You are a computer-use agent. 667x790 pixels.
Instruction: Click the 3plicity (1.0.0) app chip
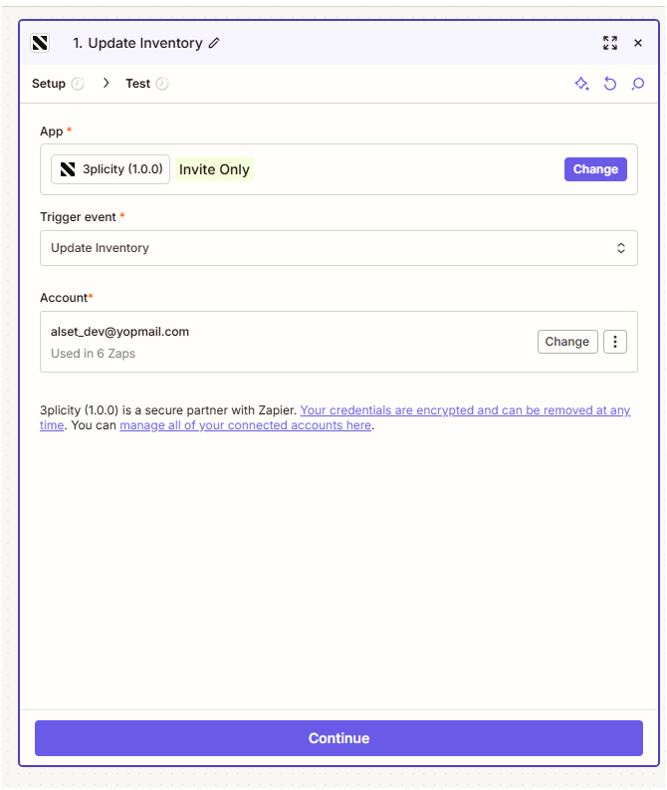tap(111, 169)
